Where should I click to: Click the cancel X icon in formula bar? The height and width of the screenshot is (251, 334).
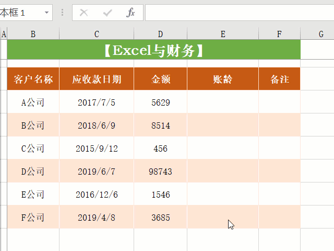(83, 13)
